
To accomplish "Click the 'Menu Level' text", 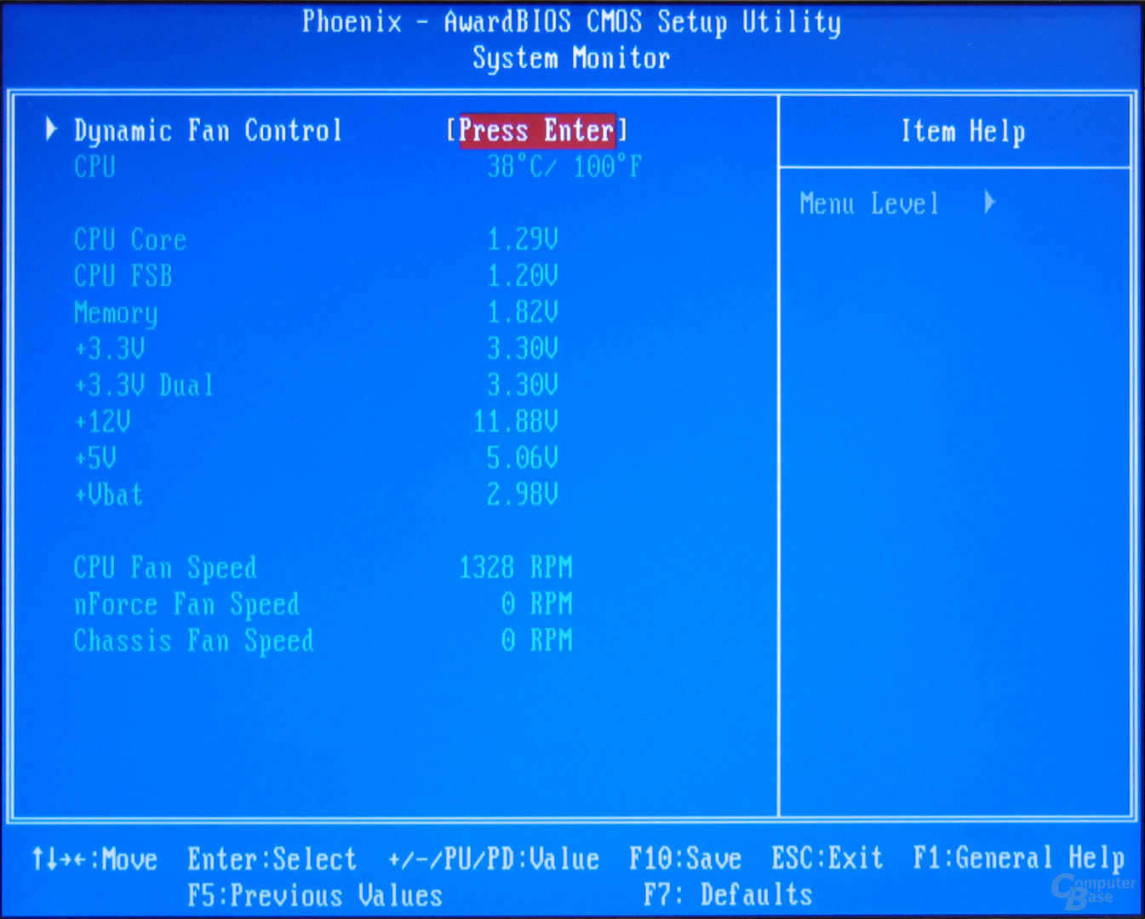I will click(869, 204).
